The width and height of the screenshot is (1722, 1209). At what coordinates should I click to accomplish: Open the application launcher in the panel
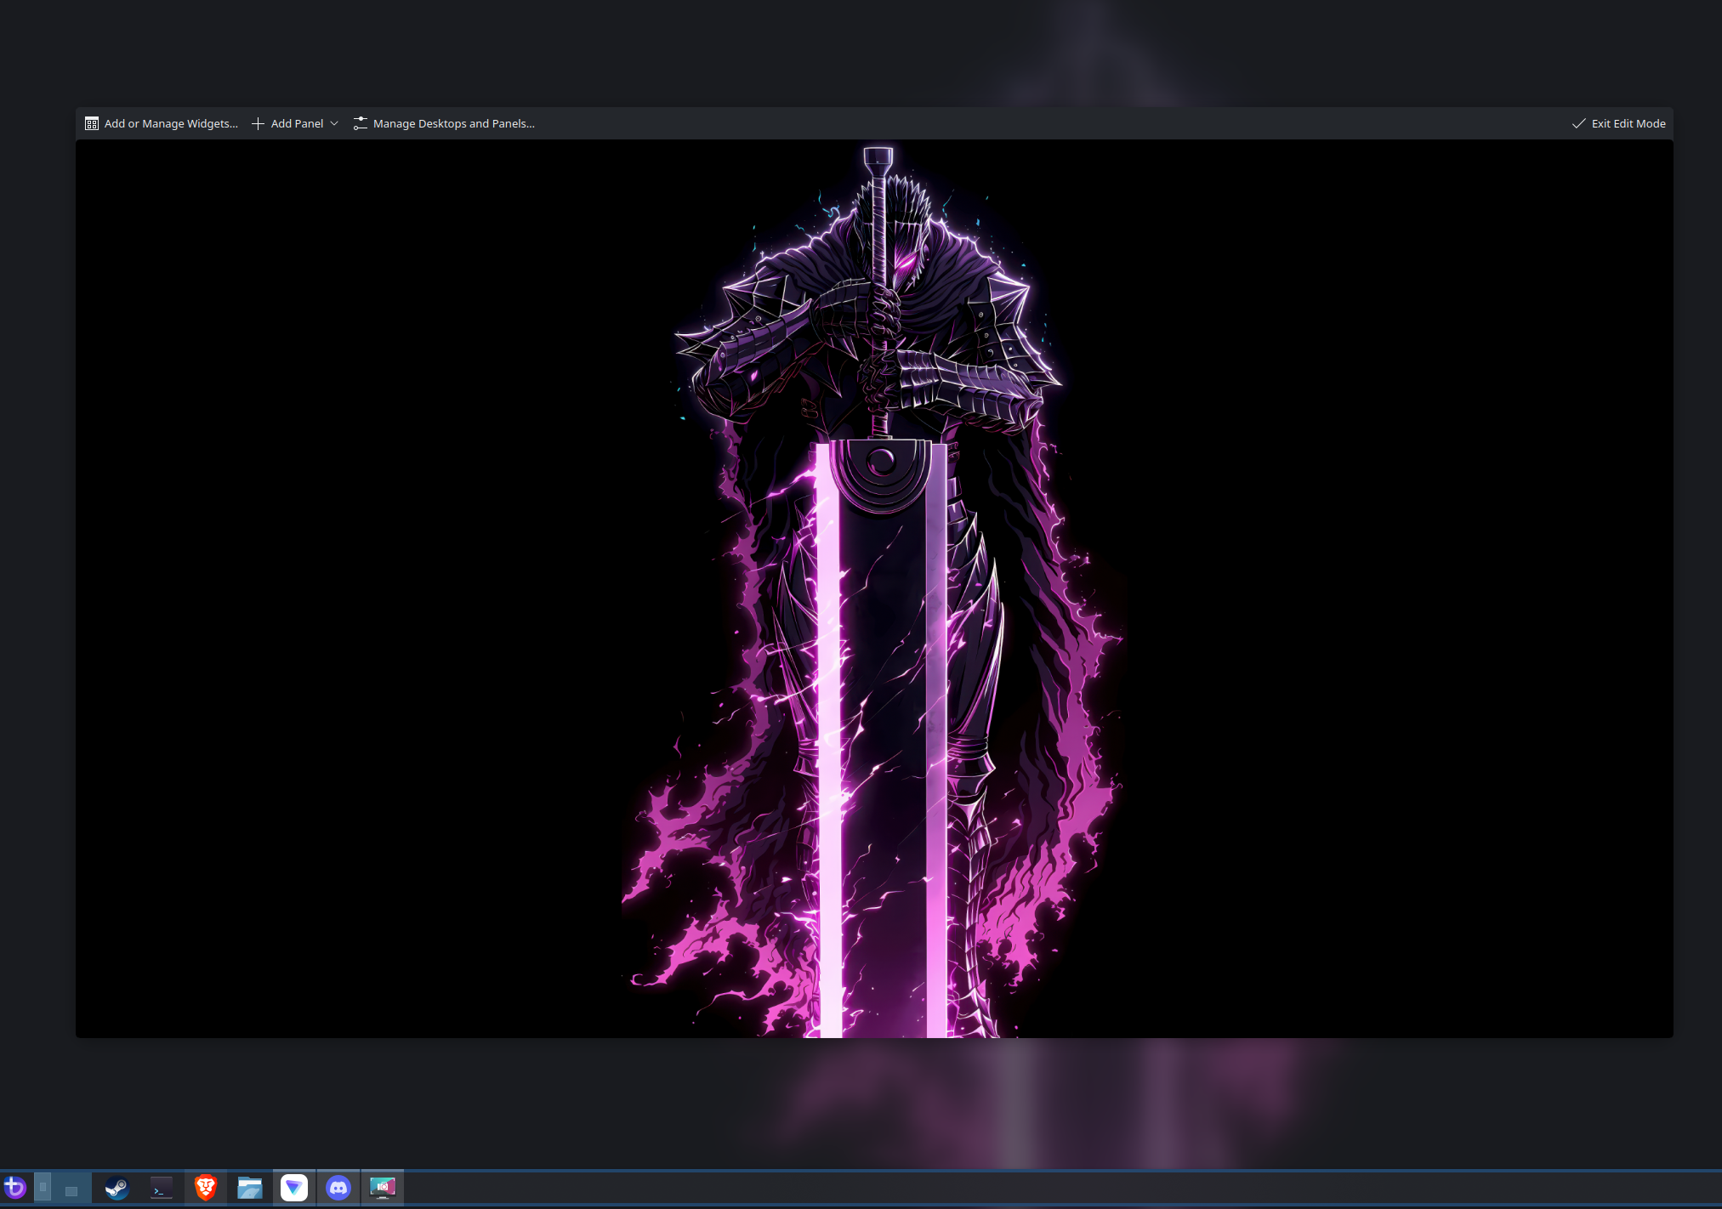15,1187
